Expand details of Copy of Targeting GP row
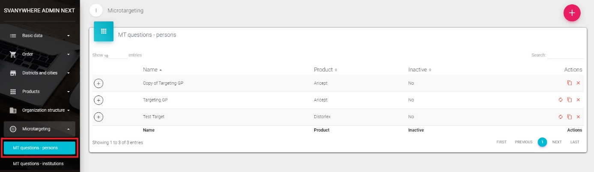594x172 pixels. (x=98, y=83)
